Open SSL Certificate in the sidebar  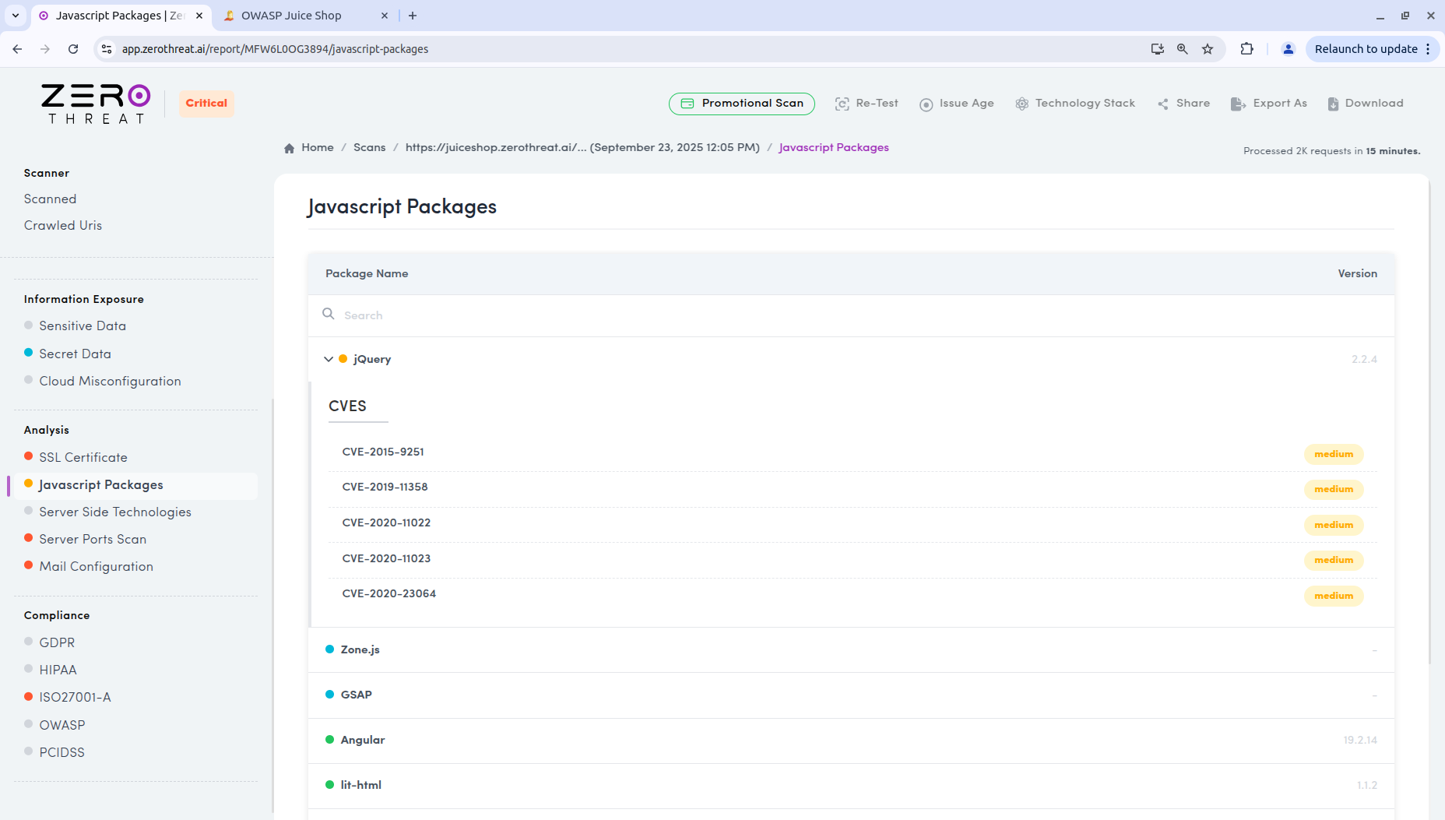tap(83, 457)
